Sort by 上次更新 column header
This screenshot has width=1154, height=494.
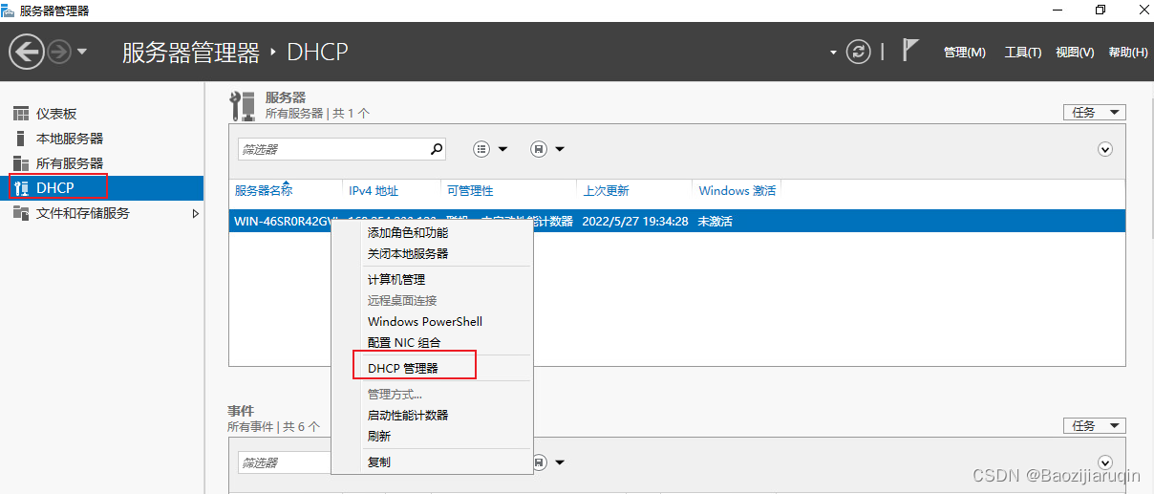click(606, 190)
